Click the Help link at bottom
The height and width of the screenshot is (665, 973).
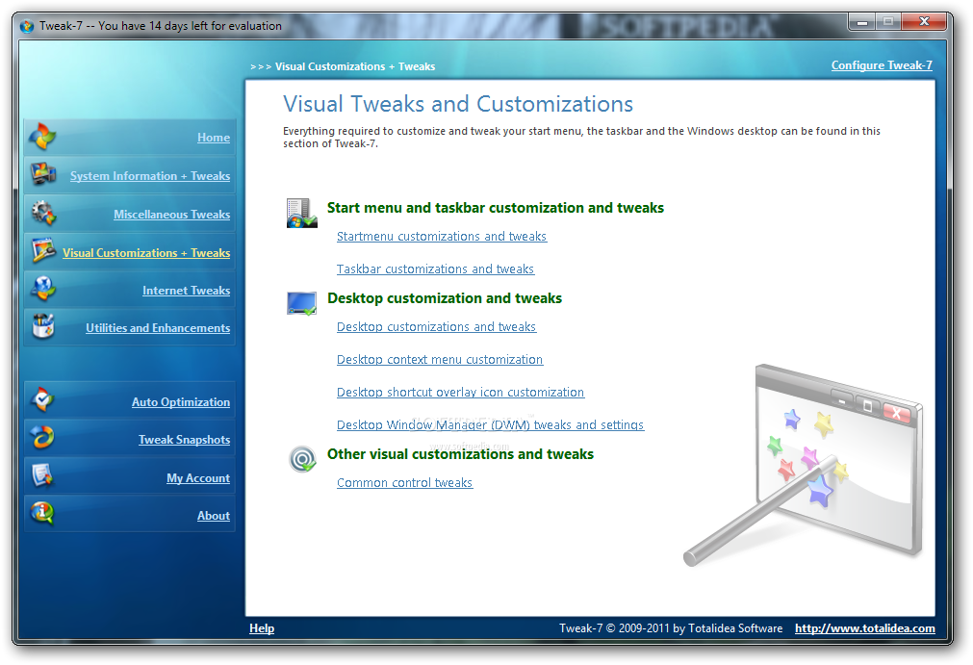pos(262,628)
